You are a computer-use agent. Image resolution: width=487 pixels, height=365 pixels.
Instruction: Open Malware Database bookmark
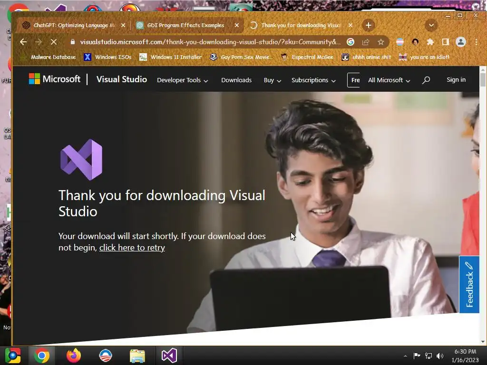[x=49, y=57]
